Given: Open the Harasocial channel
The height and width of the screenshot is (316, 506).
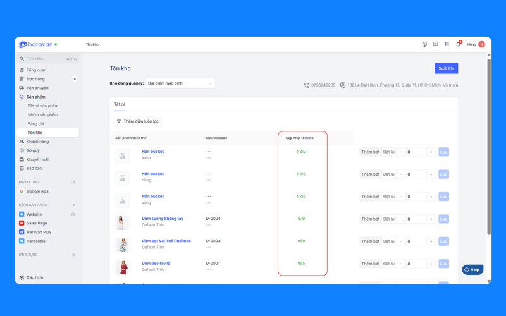Looking at the screenshot, I should (x=36, y=241).
